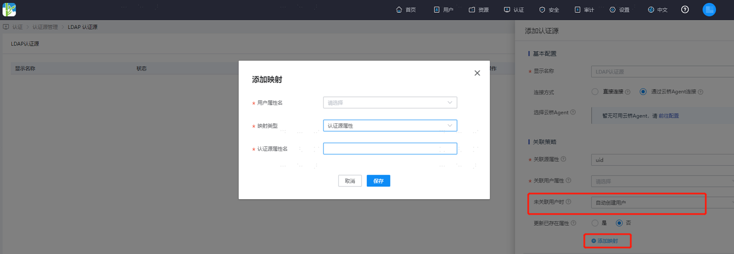Switch language via 中文 selector
This screenshot has width=734, height=254.
coord(657,10)
